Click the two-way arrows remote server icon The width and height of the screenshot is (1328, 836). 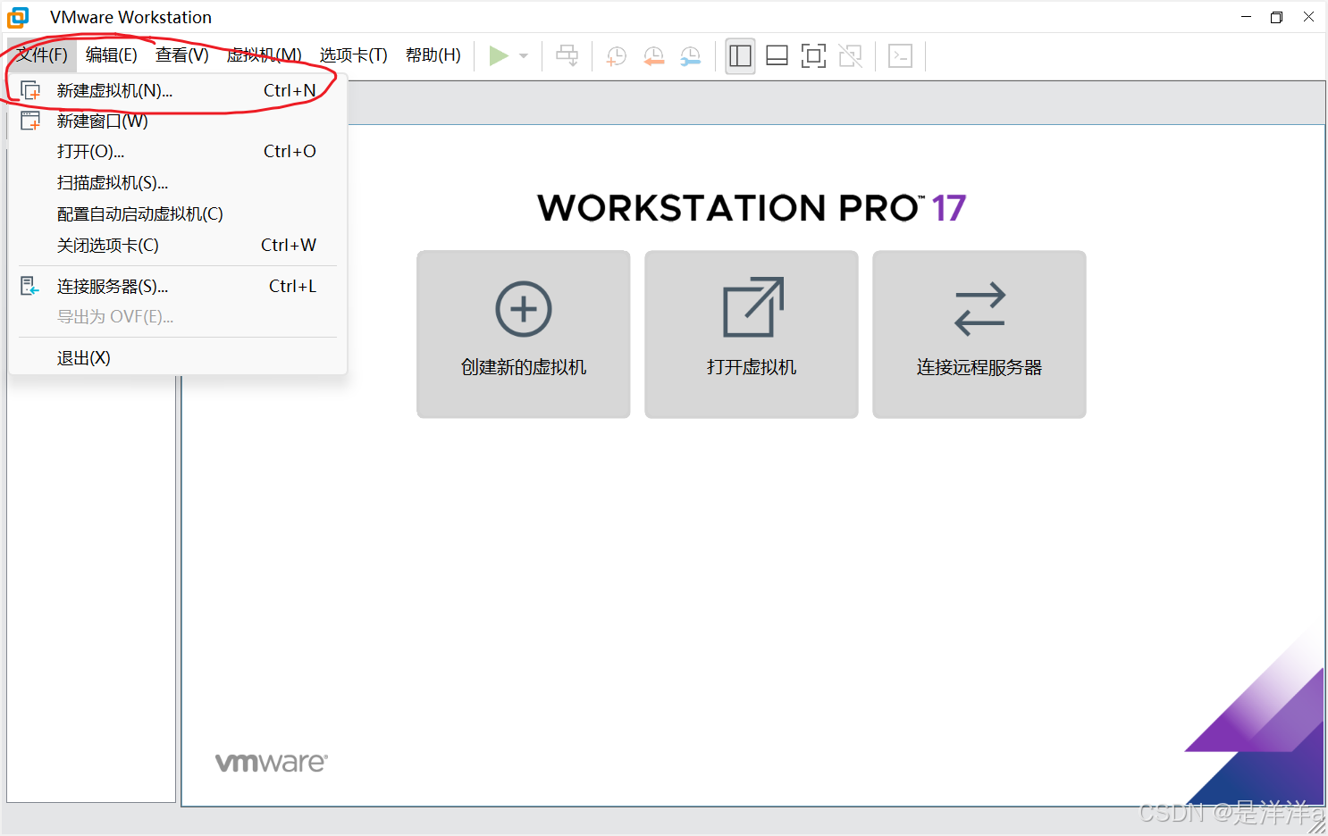point(979,309)
